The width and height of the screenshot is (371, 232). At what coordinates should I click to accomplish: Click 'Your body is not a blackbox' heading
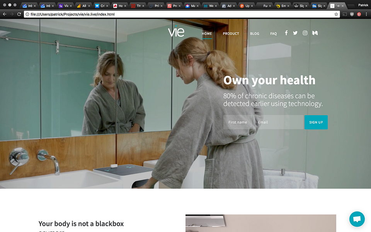[81, 223]
